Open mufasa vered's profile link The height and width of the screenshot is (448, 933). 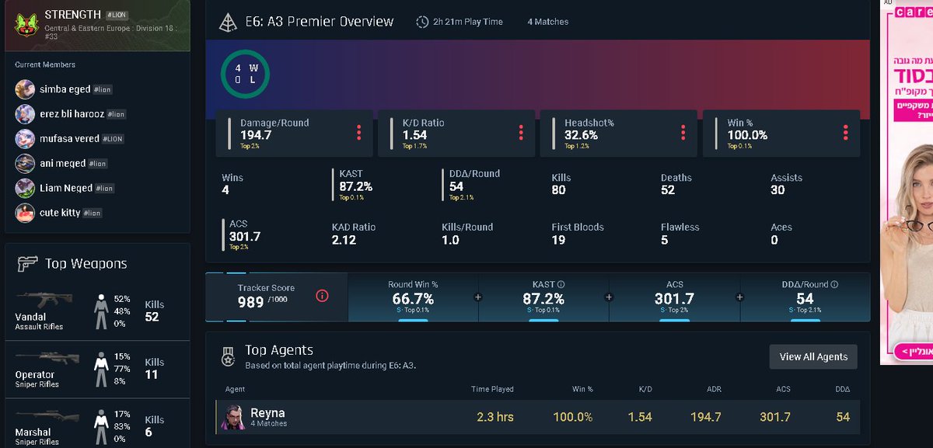click(x=69, y=139)
